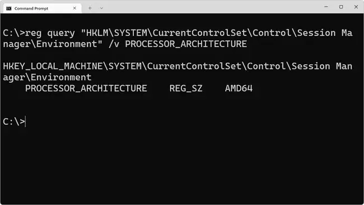Click HKEY_LOCAL_MACHINE in the output
Viewport: 364px width, 205px height.
click(x=53, y=67)
